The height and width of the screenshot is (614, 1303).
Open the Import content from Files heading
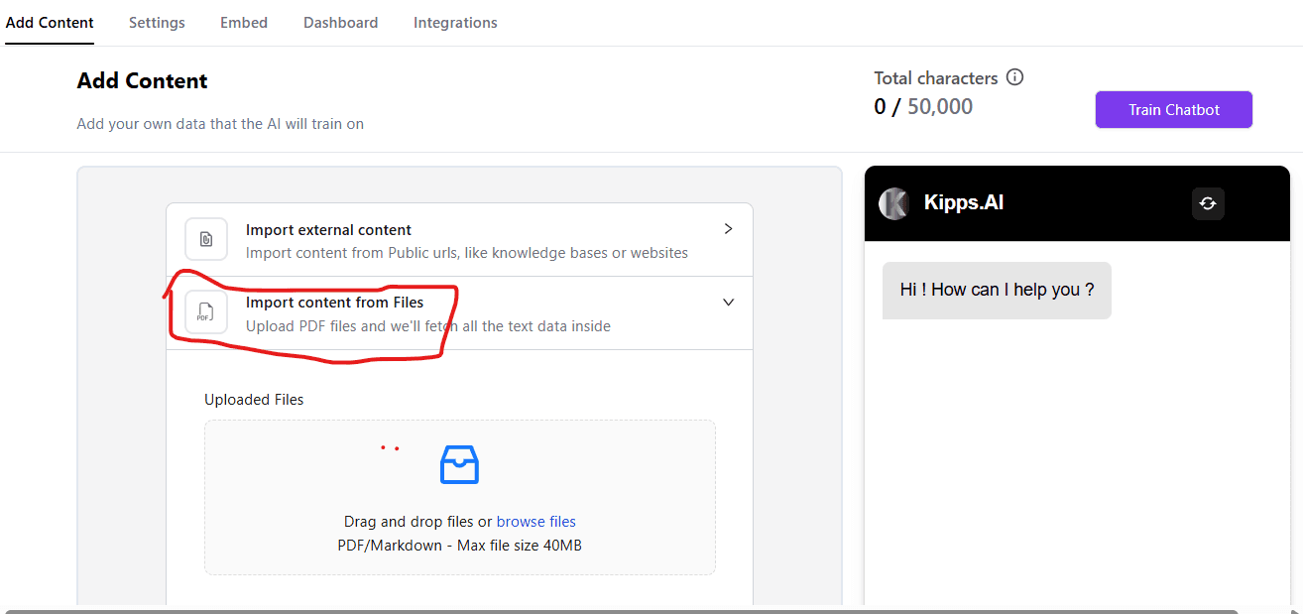pos(334,303)
